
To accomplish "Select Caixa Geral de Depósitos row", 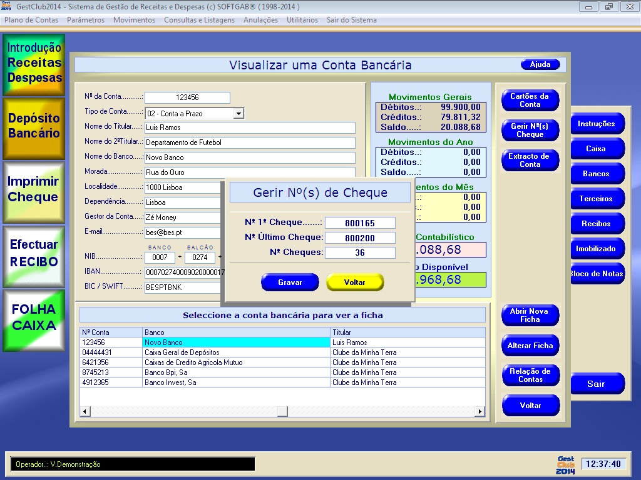I will [237, 352].
